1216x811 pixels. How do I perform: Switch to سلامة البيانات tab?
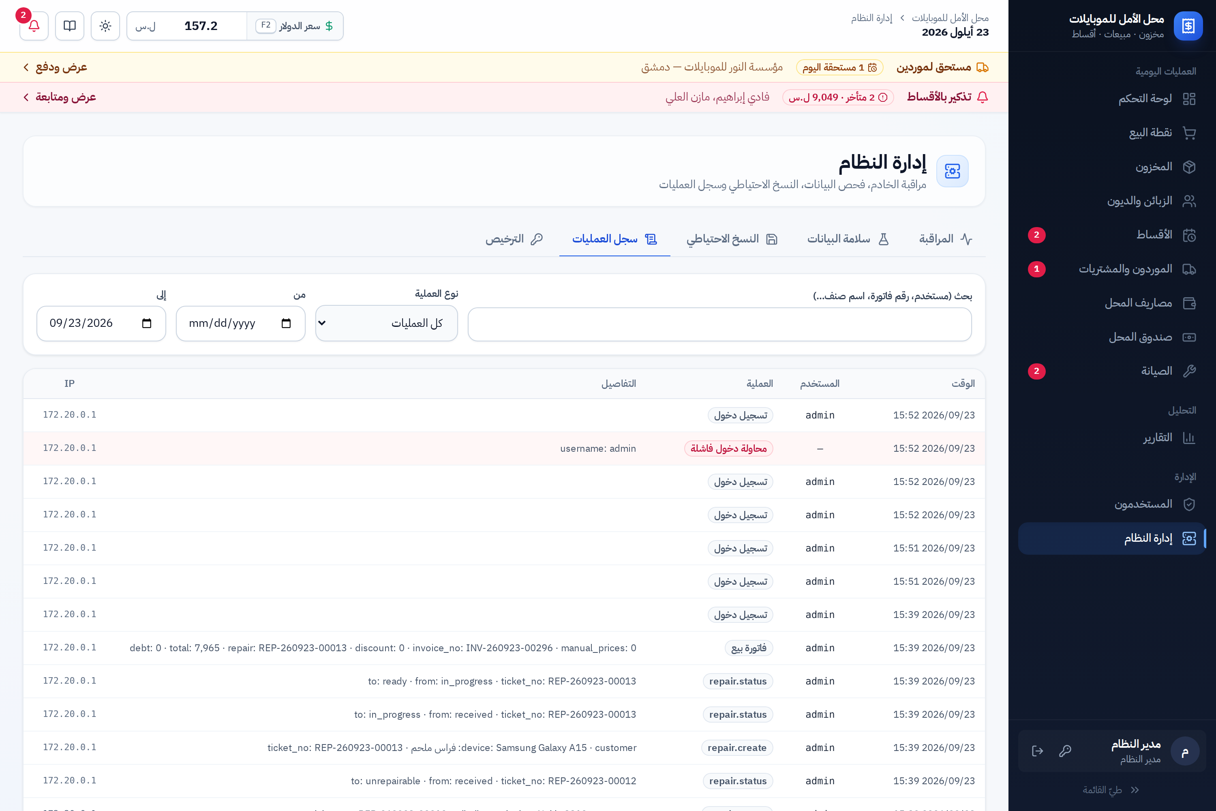click(x=848, y=239)
